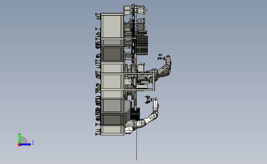Select the dark grid rack component on the assembly

[141, 45]
